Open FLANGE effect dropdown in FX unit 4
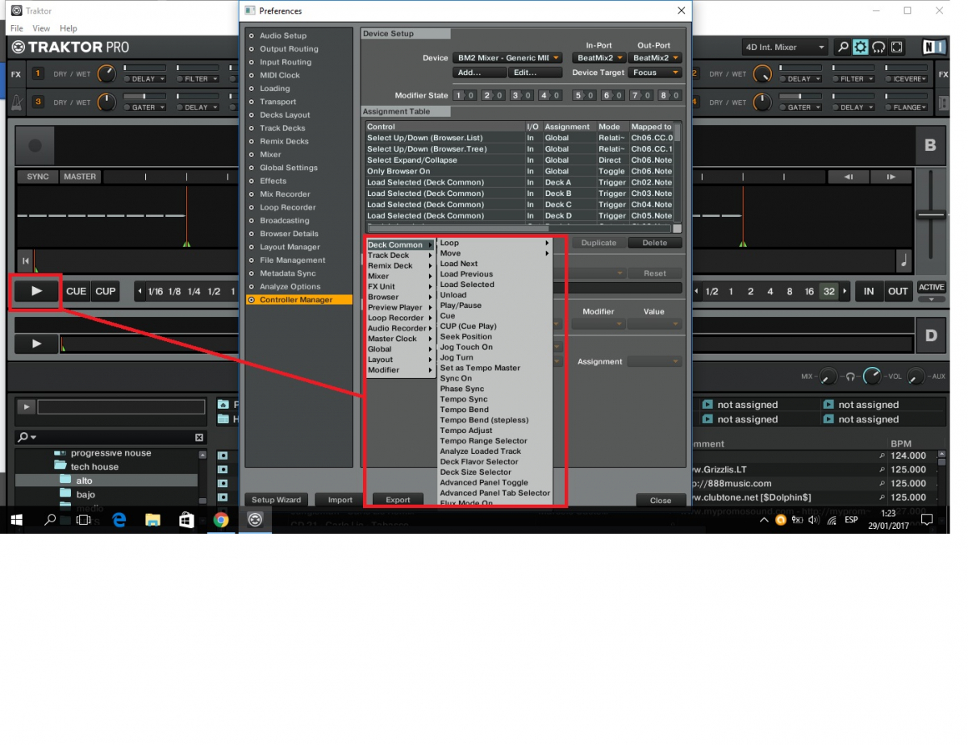Screen dimensions: 968x745 908,107
